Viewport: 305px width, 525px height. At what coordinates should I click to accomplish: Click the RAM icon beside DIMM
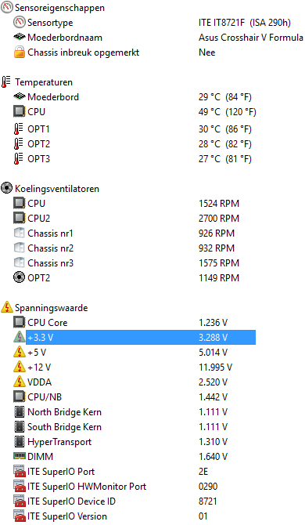click(20, 456)
